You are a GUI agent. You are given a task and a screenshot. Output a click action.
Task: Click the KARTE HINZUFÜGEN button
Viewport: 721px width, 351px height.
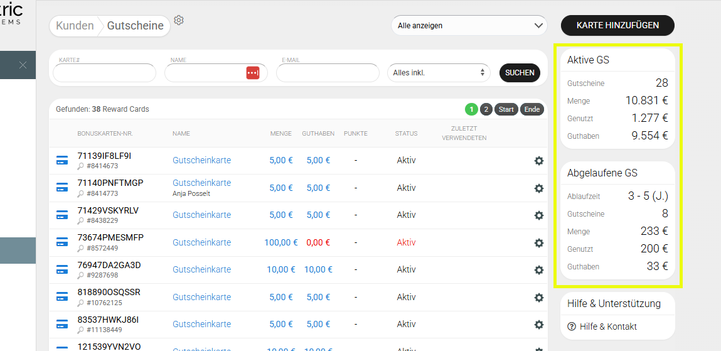coord(617,26)
